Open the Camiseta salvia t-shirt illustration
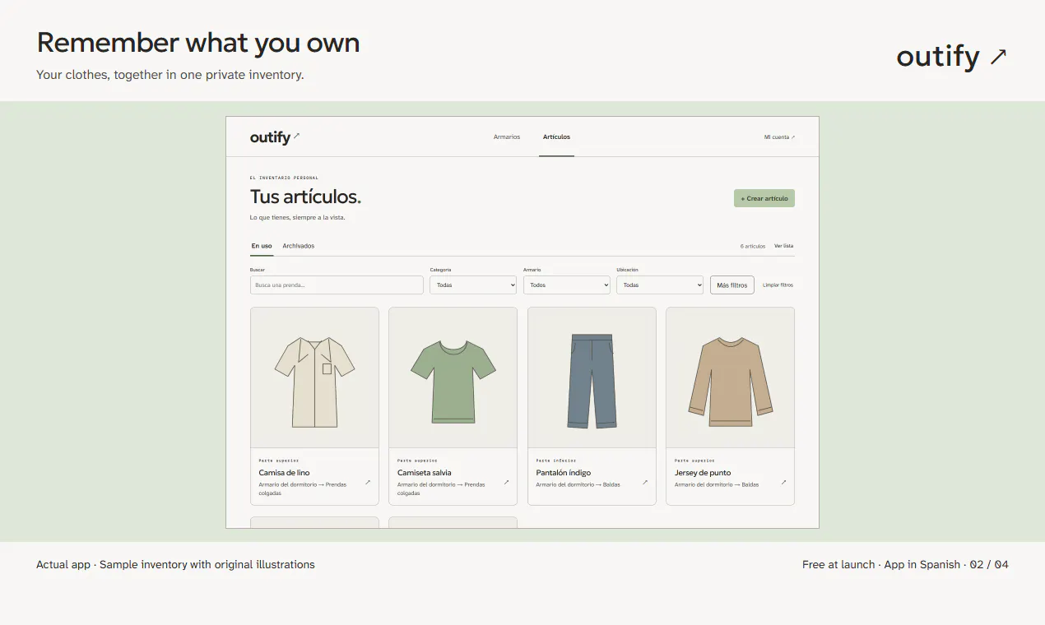The width and height of the screenshot is (1045, 625). point(453,382)
